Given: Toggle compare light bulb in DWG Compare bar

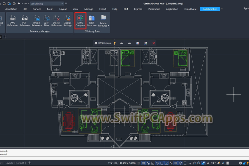Looking at the screenshot, I should pyautogui.click(x=115, y=43).
